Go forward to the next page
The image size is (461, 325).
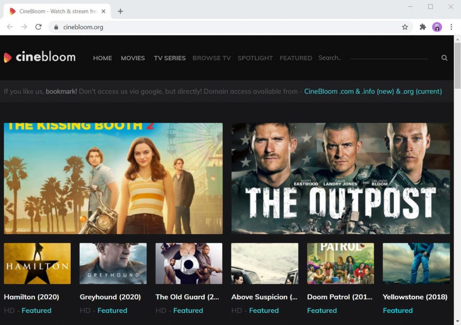(24, 27)
